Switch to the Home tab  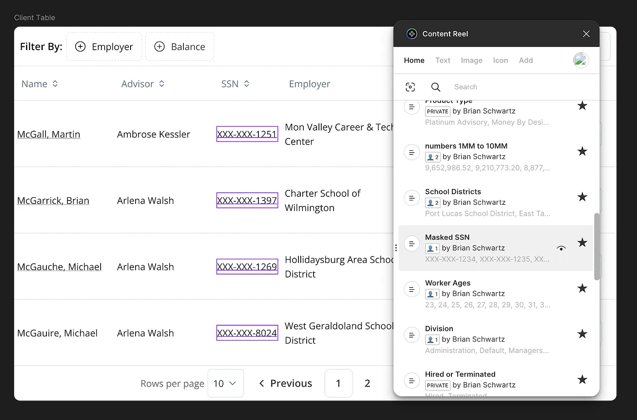(414, 60)
